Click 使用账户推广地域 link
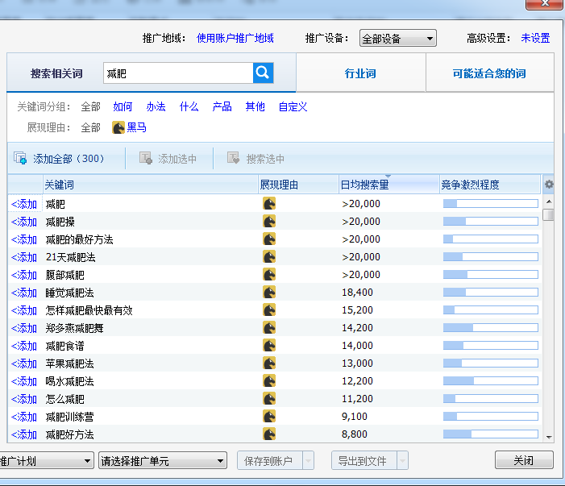This screenshot has height=486, width=565. (235, 38)
